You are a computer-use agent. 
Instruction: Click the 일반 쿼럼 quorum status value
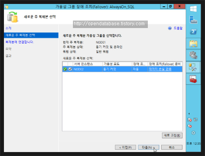pyautogui.click(x=102, y=52)
